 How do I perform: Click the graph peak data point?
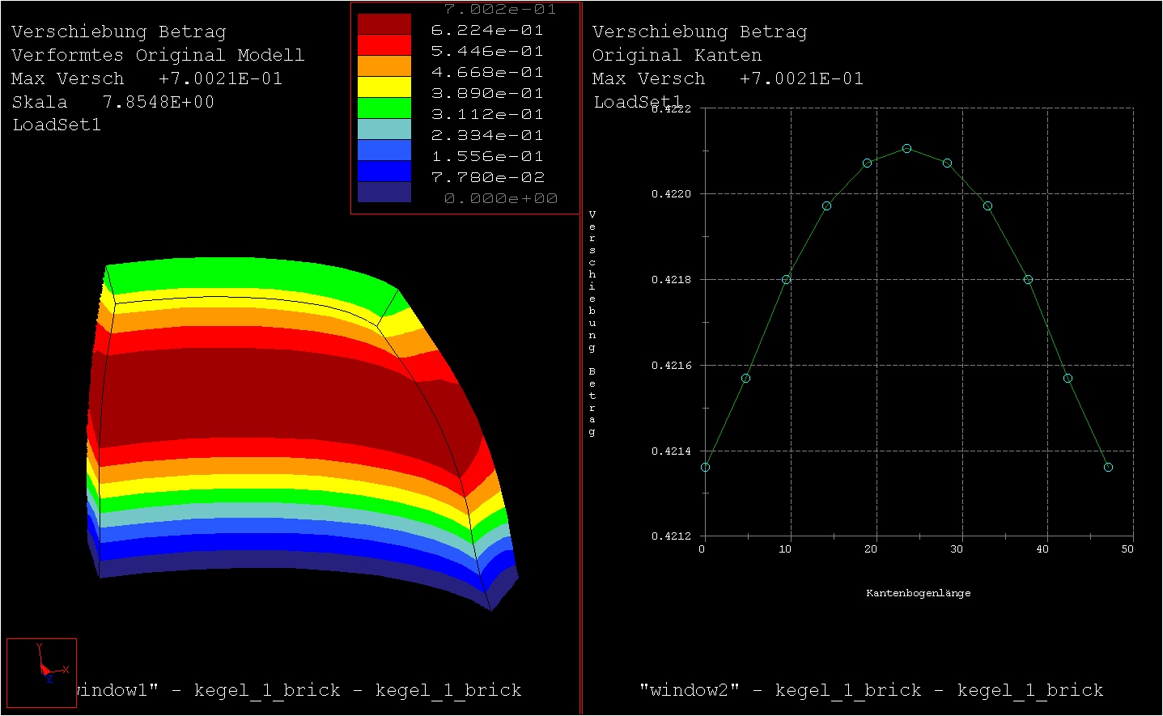(906, 149)
